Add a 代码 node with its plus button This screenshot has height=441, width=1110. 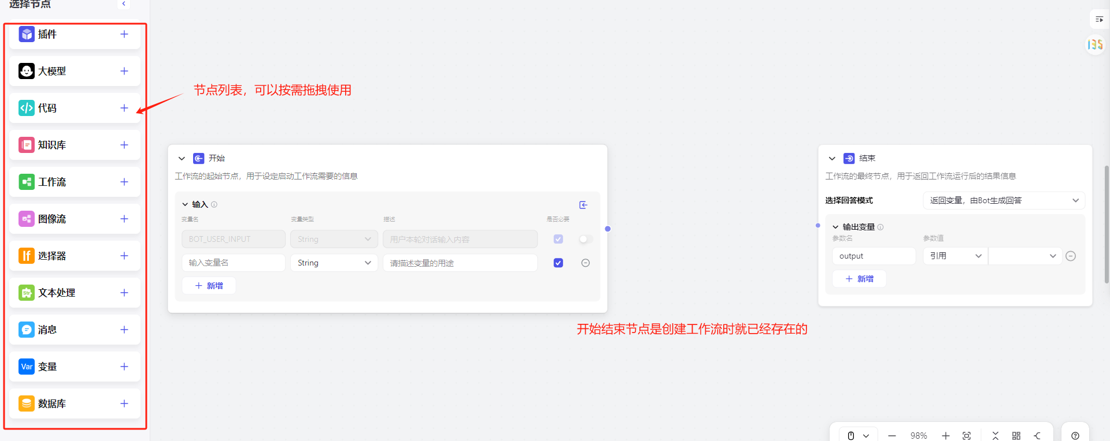(124, 108)
